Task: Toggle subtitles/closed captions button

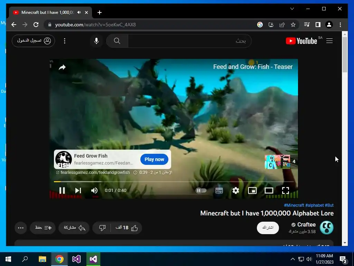Action: click(219, 190)
